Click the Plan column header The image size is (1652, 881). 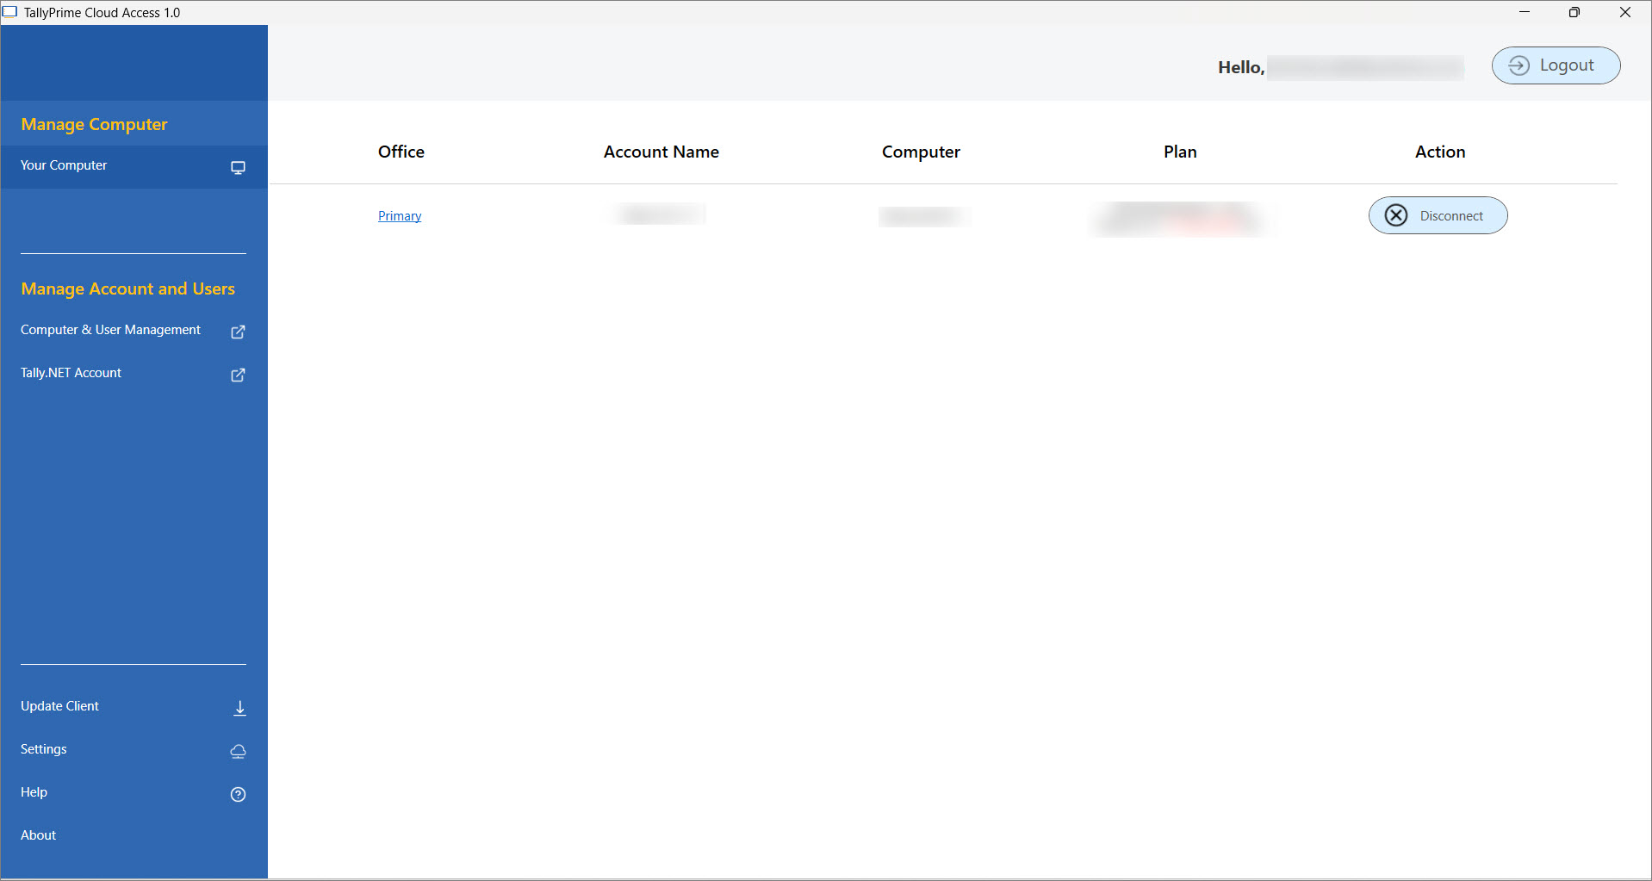(x=1180, y=152)
